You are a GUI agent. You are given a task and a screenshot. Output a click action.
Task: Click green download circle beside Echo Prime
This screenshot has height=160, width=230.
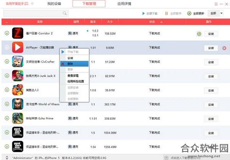tap(7, 118)
